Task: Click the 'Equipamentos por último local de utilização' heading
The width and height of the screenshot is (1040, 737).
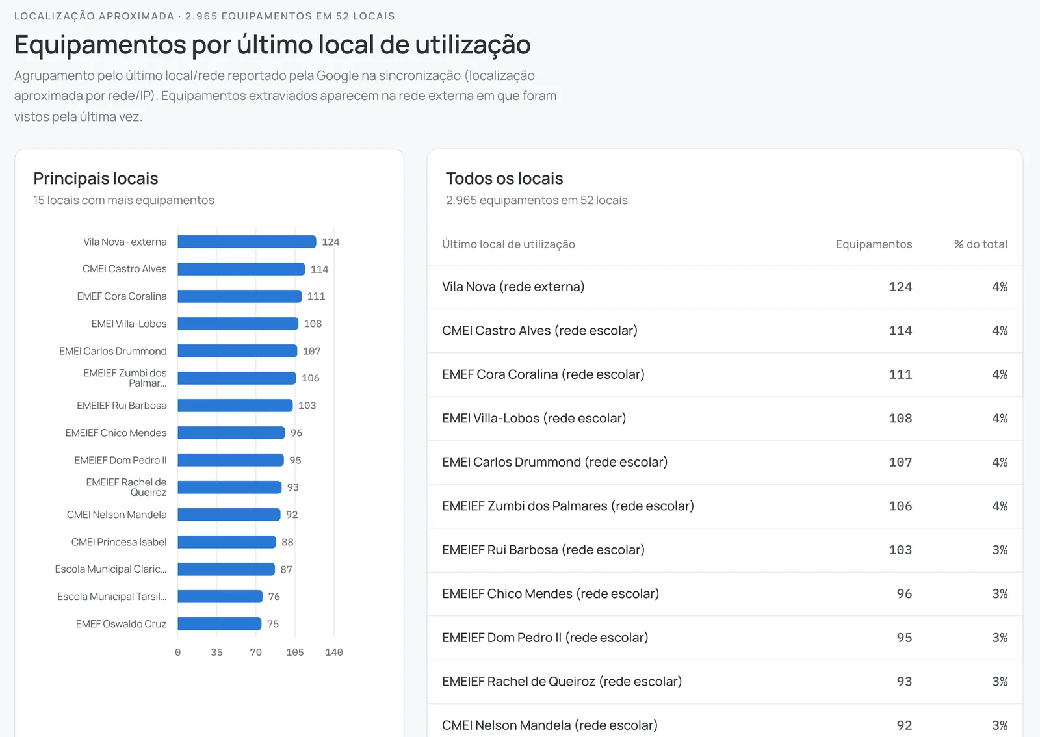Action: (272, 45)
